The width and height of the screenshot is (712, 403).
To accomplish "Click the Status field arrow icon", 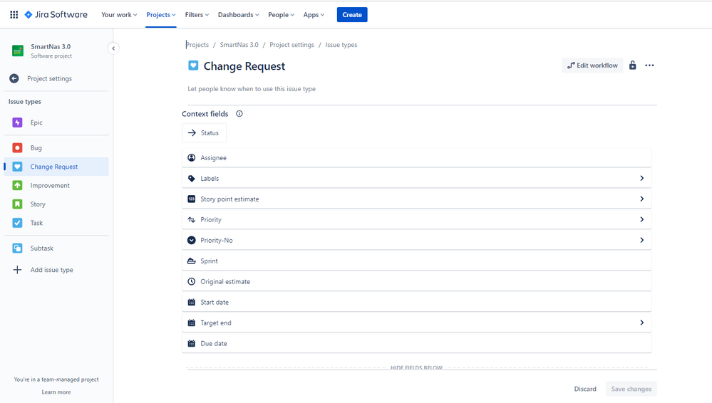I will (x=192, y=133).
